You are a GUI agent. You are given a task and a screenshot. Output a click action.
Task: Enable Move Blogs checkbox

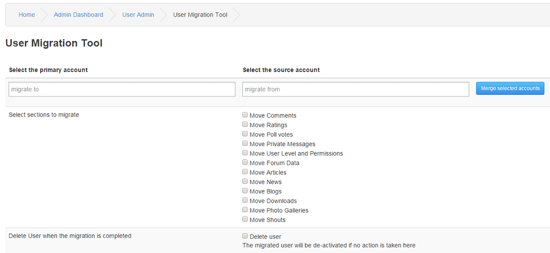pos(245,191)
